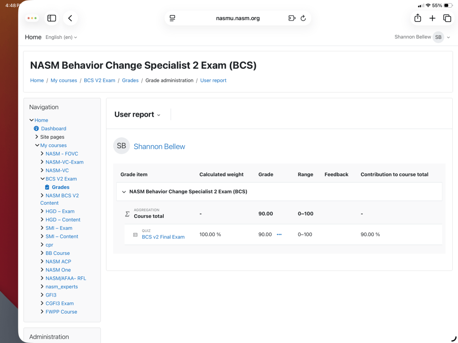Viewport: 458px width, 343px height.
Task: Open SMI – Content course link
Action: (x=62, y=237)
